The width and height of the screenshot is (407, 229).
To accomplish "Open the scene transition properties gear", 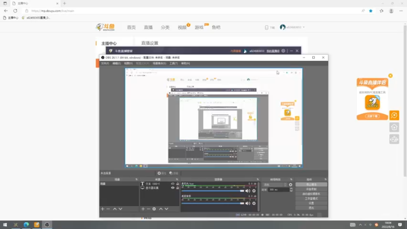I will coord(290,185).
